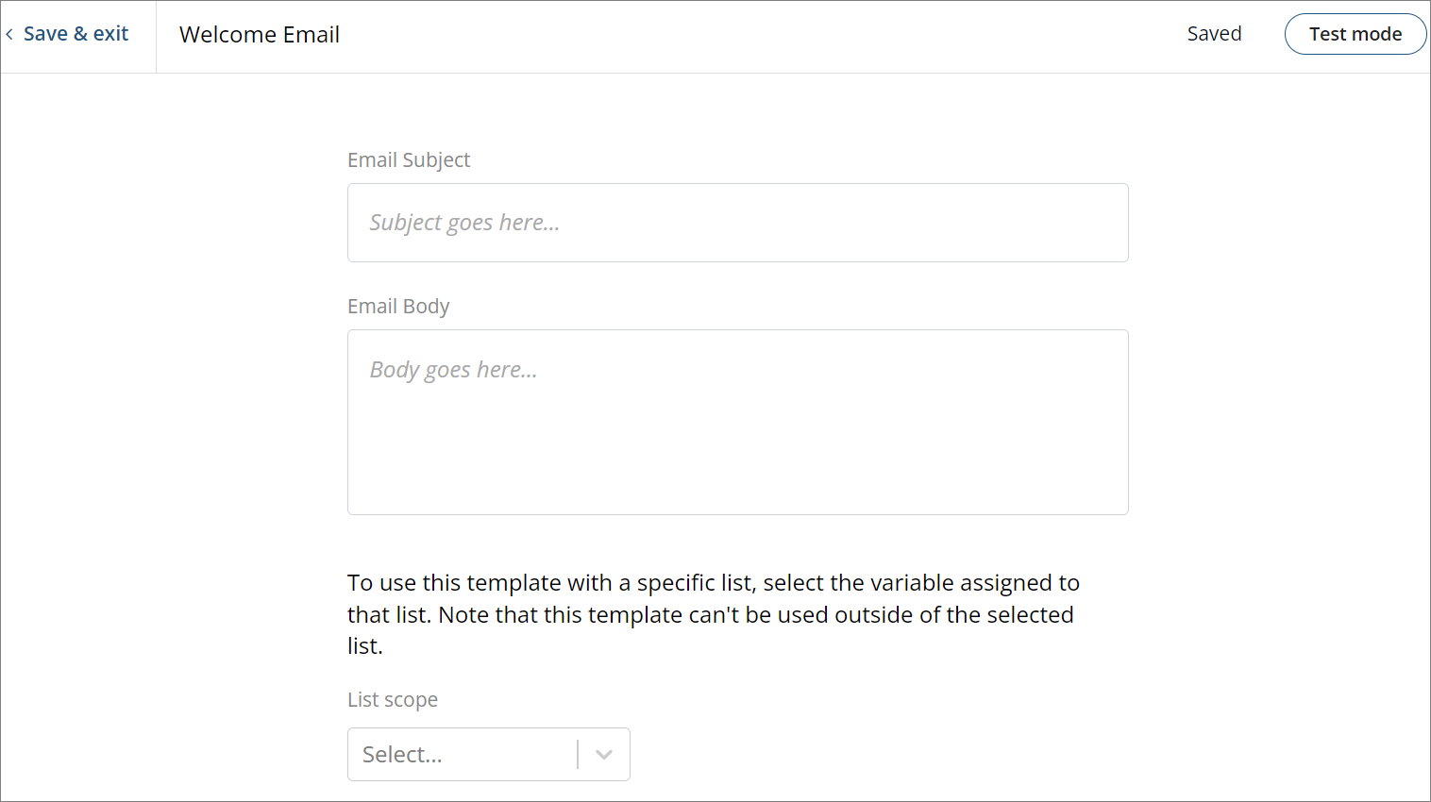Click the Email Subject label
1431x802 pixels.
click(409, 159)
